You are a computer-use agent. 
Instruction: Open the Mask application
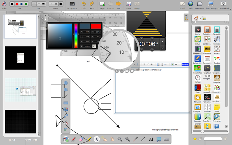tap(198, 88)
